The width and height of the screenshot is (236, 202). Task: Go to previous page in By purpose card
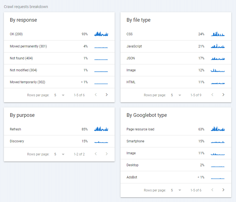point(96,154)
